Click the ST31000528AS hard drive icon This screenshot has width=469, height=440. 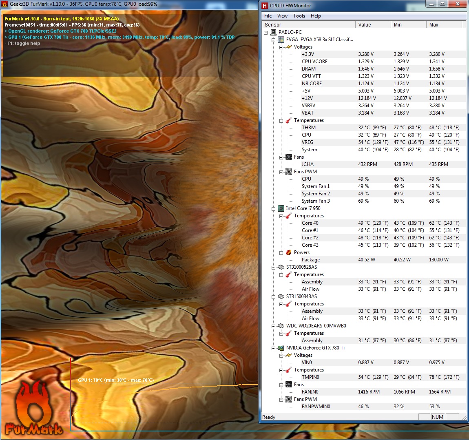click(281, 267)
